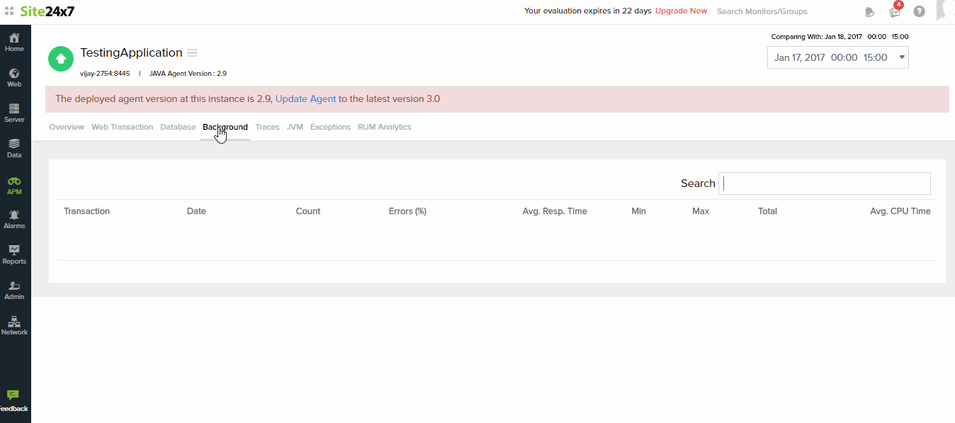Select the Exceptions tab
Image resolution: width=955 pixels, height=423 pixels.
click(330, 127)
